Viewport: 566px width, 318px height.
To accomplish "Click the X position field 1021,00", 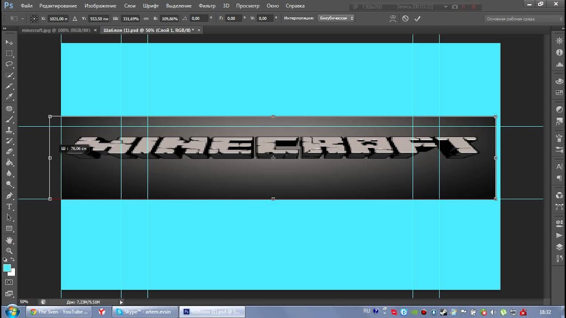I will click(58, 19).
